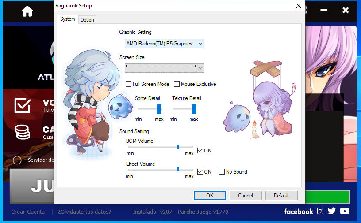
Task: Open the Twitter bird icon in launcher
Action: click(331, 211)
